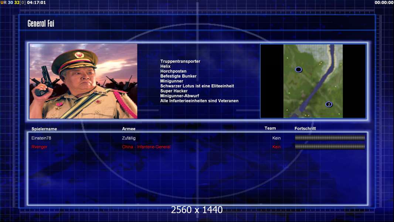
Task: Click Schwarzer Lotus ist eine Eliteeinheit line
Action: click(197, 86)
